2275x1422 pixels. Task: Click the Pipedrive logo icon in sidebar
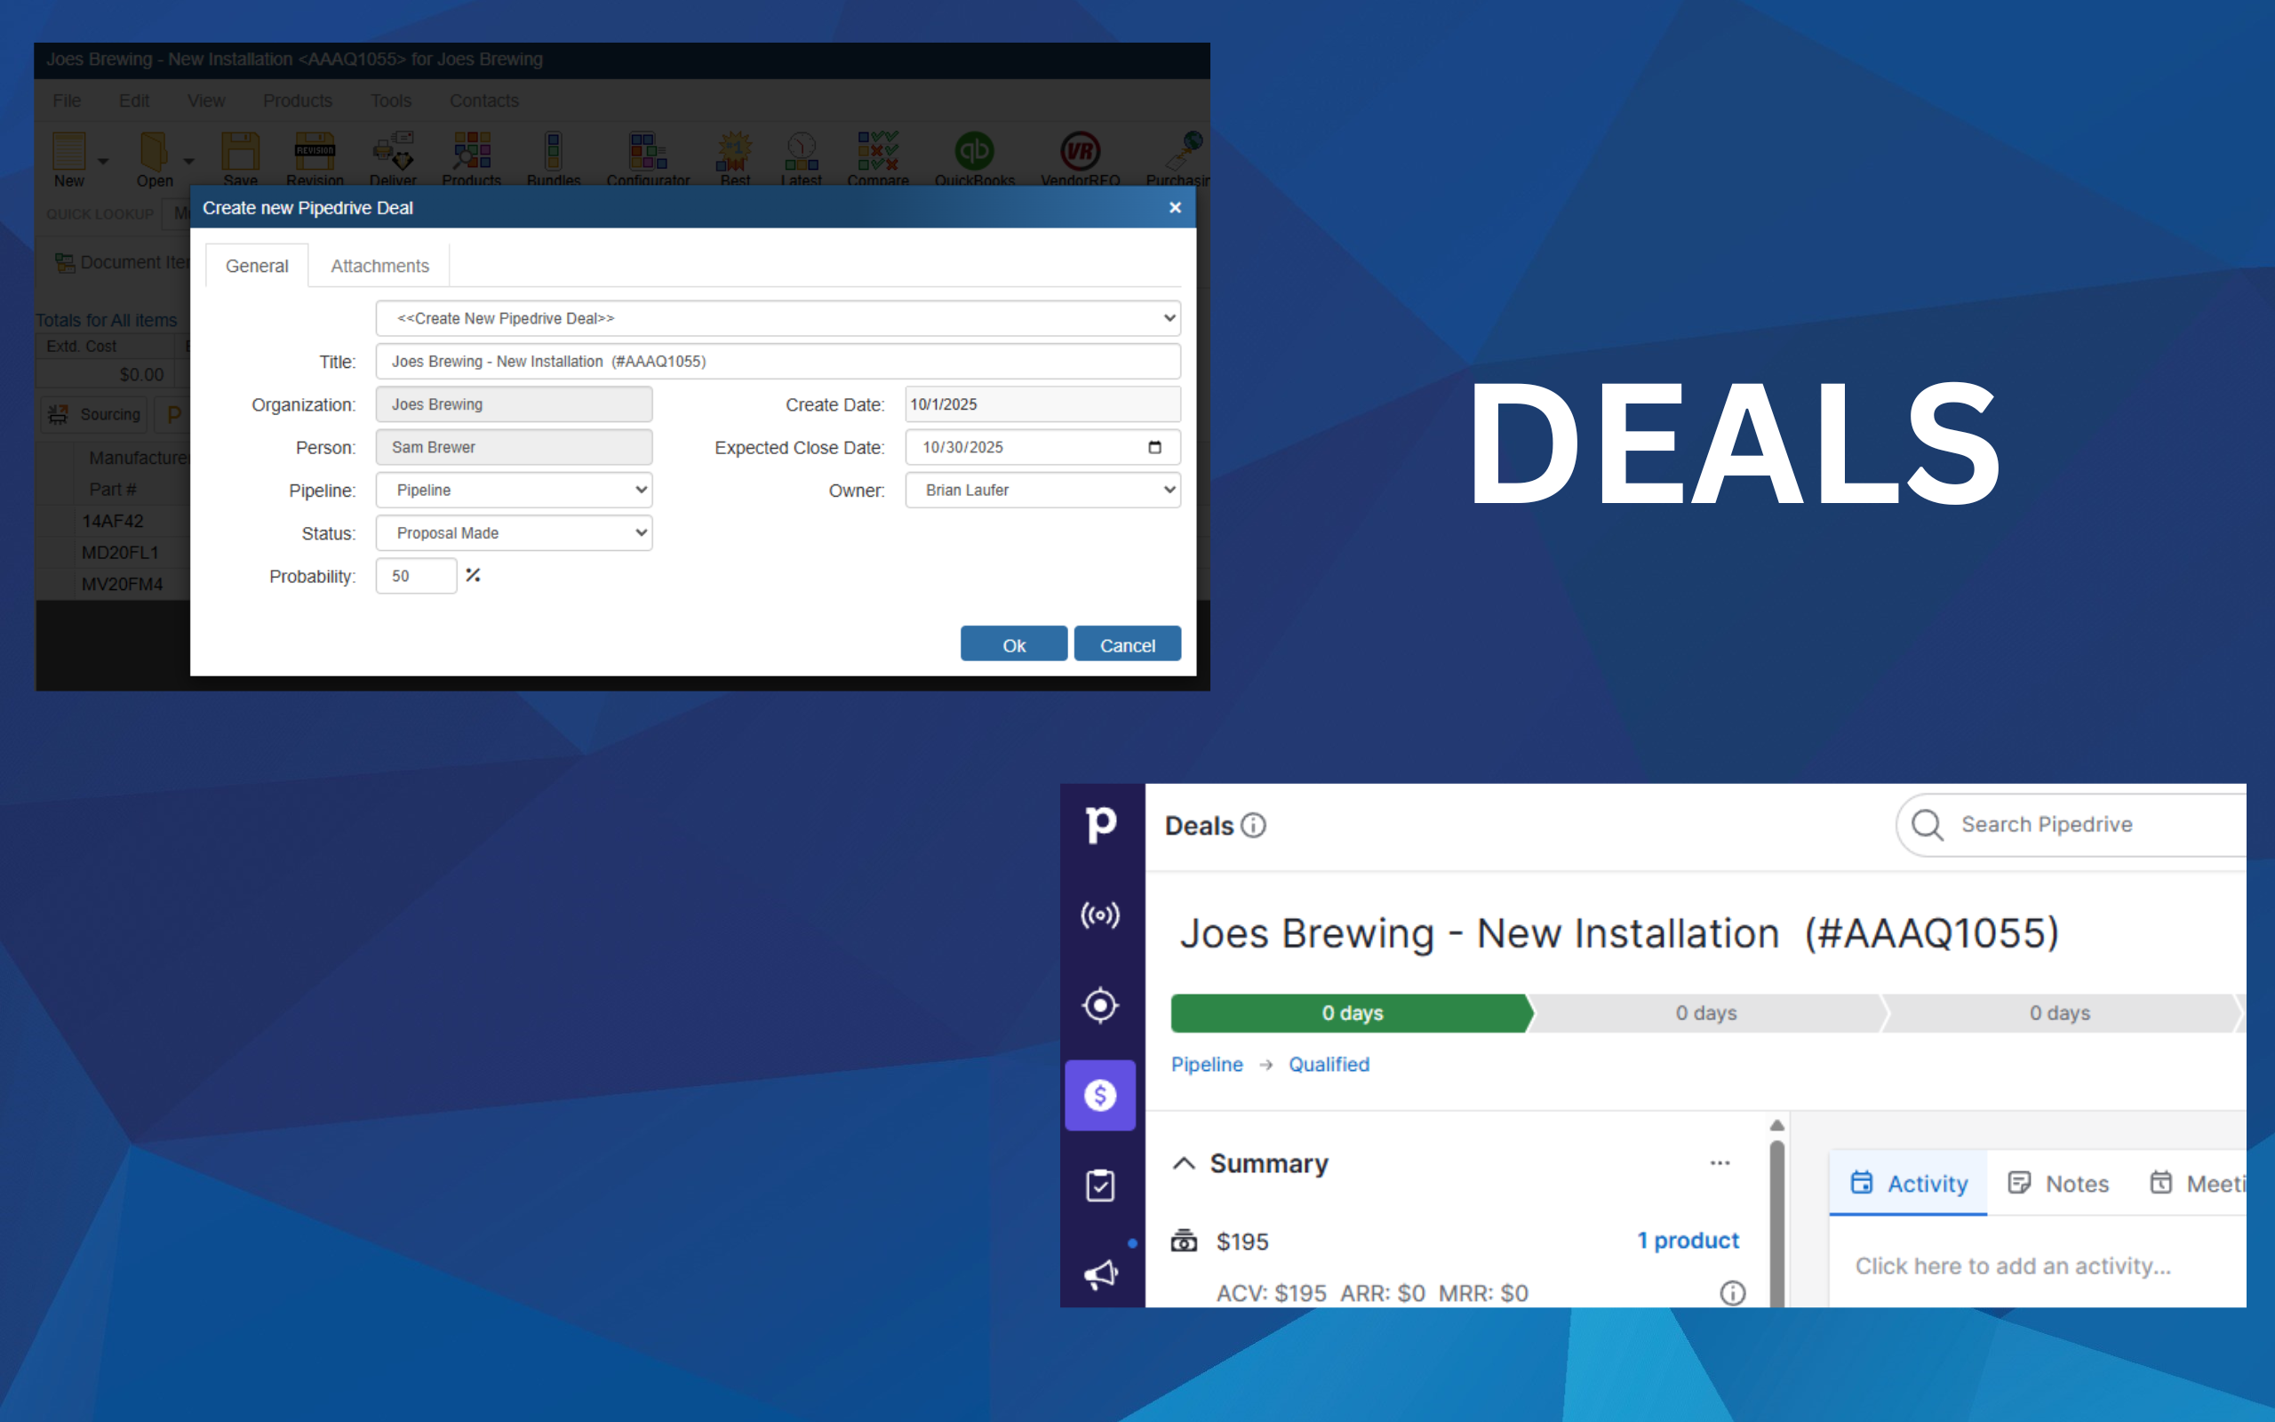1100,824
